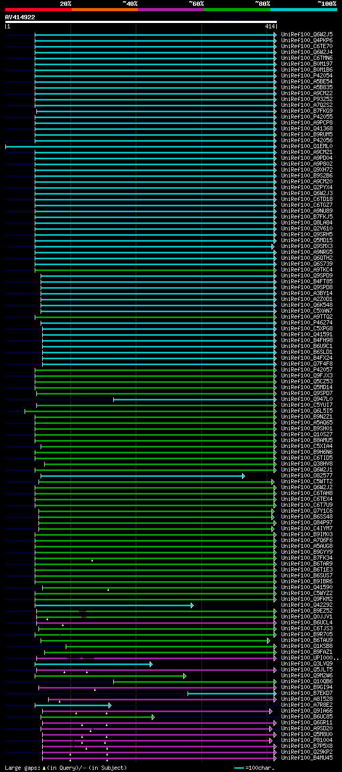The height and width of the screenshot is (772, 342).
Task: Open hit UniRef100_O82577
Action: pos(307,475)
